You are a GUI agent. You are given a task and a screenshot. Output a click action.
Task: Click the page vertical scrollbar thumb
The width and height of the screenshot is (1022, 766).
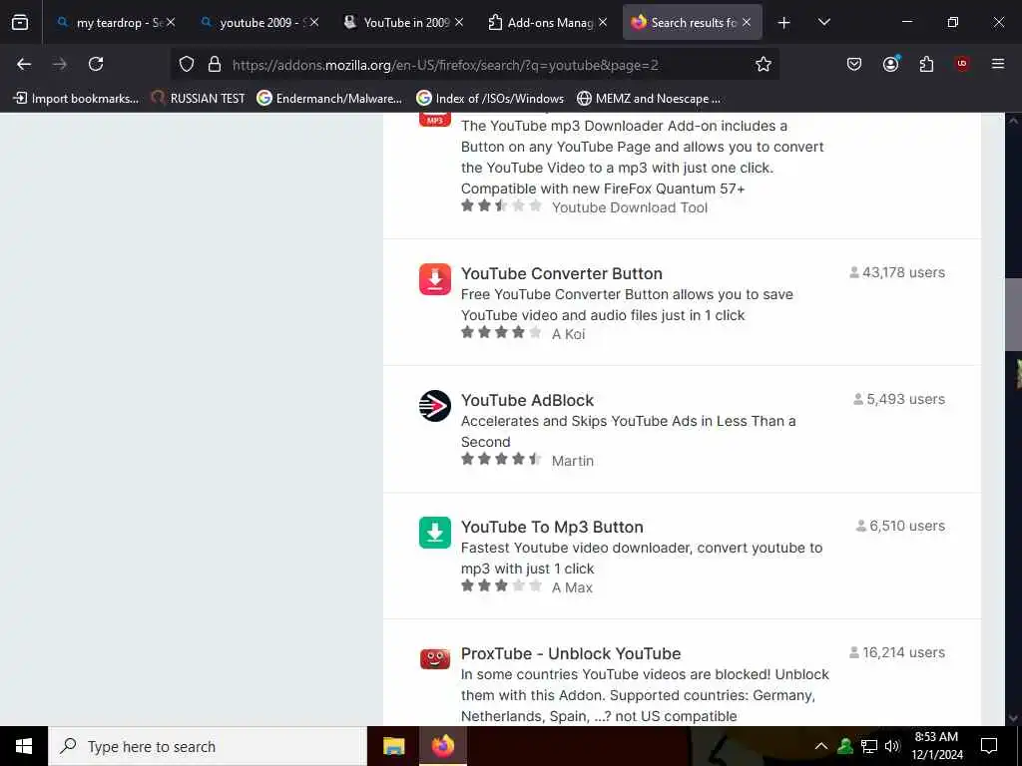[x=1013, y=314]
